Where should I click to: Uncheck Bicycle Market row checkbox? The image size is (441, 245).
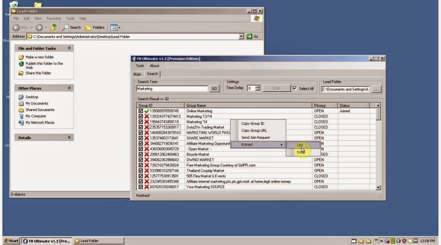pos(141,154)
